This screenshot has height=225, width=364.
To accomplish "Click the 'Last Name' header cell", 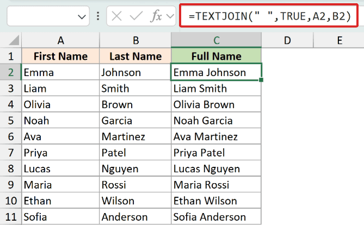I will [x=135, y=56].
